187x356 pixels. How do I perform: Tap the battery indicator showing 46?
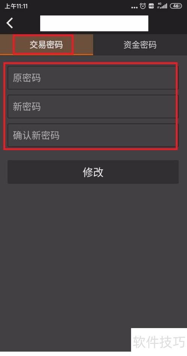[x=176, y=6]
